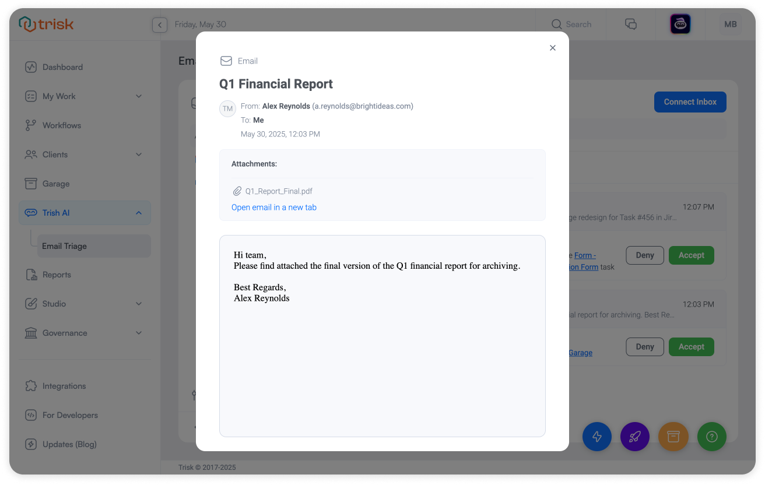This screenshot has width=765, height=485.
Task: Expand the My Work menu chevron
Action: (139, 96)
